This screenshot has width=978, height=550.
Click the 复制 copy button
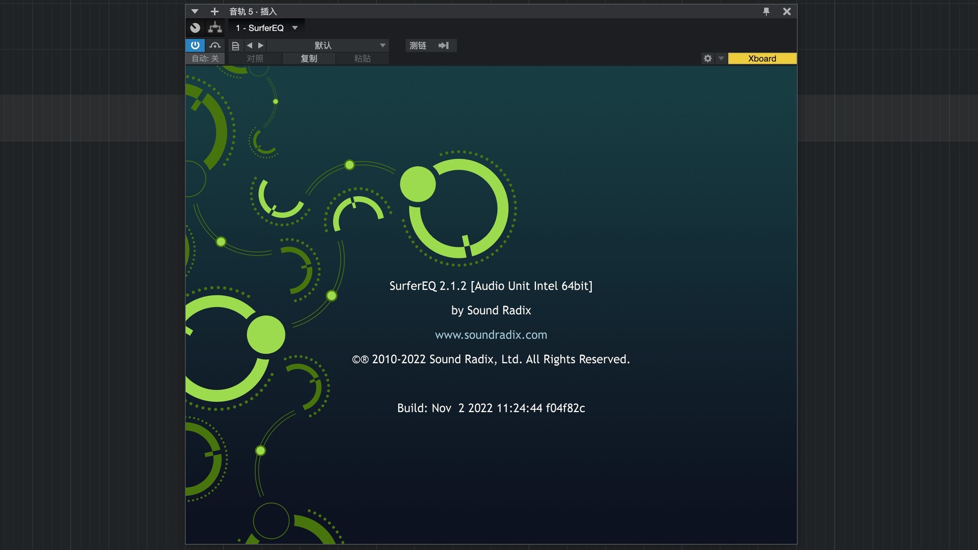pos(309,59)
